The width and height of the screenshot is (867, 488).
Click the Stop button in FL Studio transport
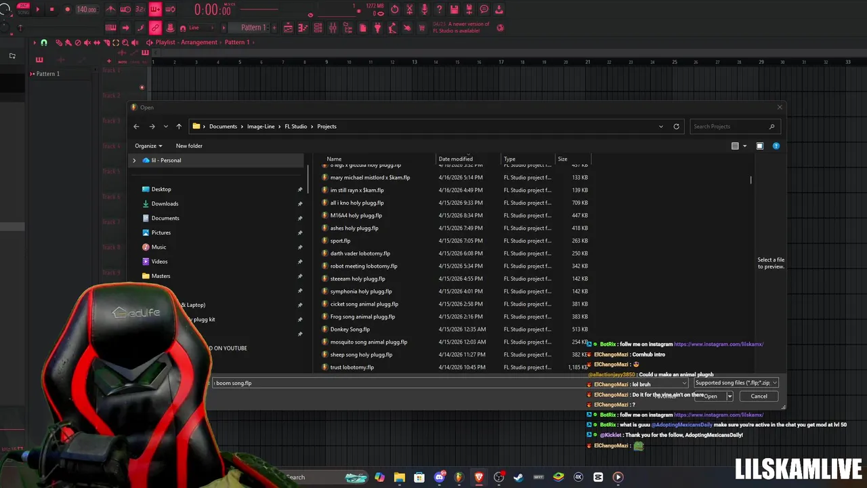pyautogui.click(x=51, y=9)
